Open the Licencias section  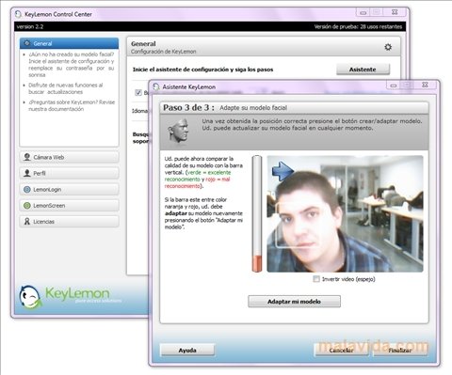pos(69,222)
